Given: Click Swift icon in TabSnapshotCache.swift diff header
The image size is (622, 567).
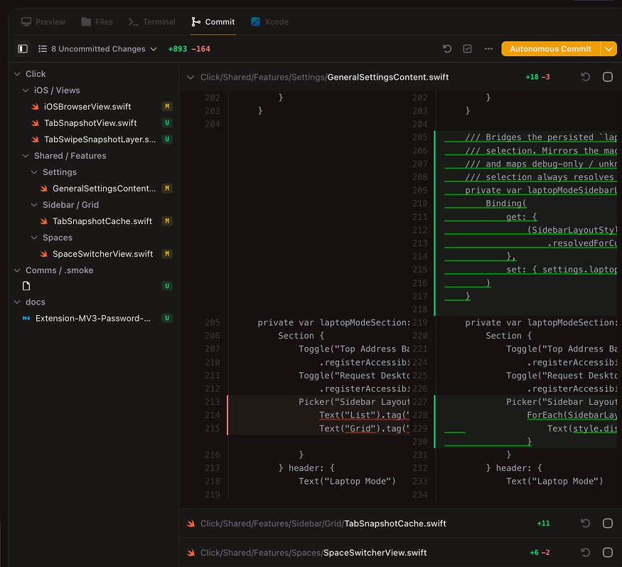Looking at the screenshot, I should tap(191, 524).
